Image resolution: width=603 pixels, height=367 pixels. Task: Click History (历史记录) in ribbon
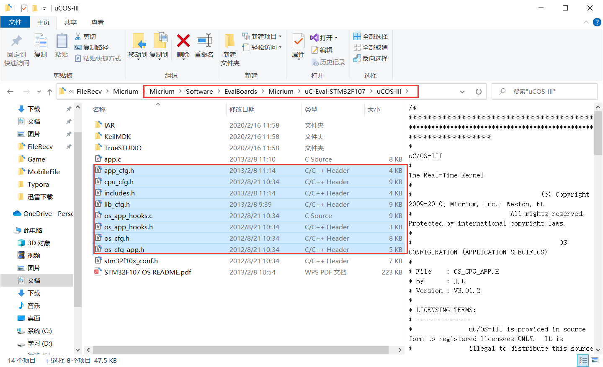(328, 62)
